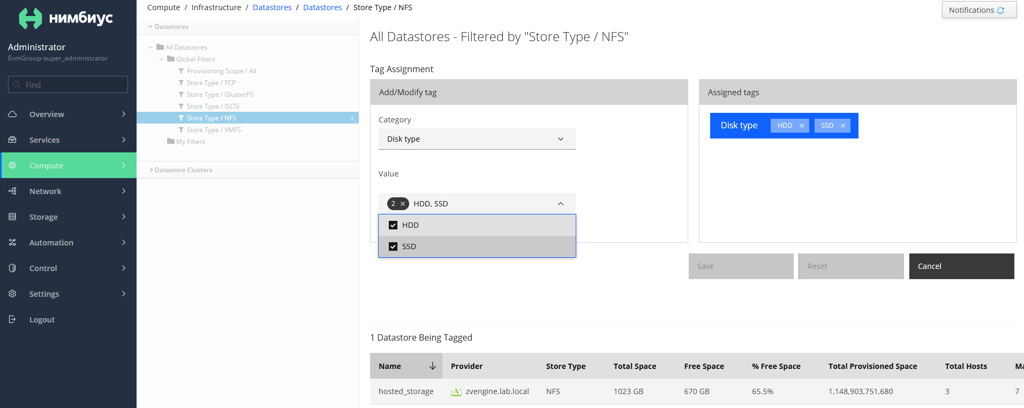Sort by the Provider column header
The width and height of the screenshot is (1024, 408).
pyautogui.click(x=466, y=366)
